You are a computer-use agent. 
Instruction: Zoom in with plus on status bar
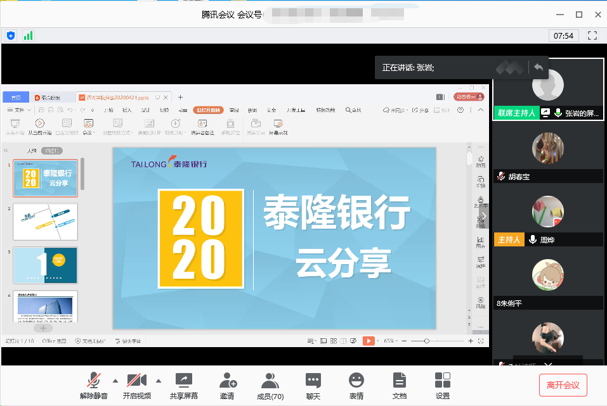coord(471,341)
